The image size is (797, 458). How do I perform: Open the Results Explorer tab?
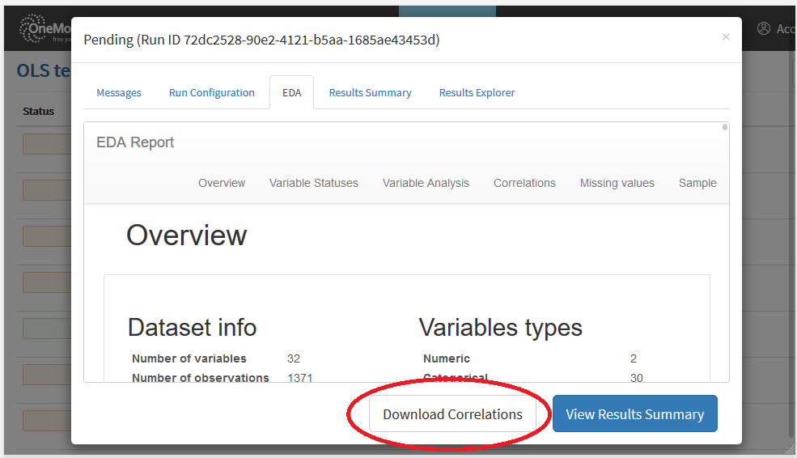tap(477, 93)
